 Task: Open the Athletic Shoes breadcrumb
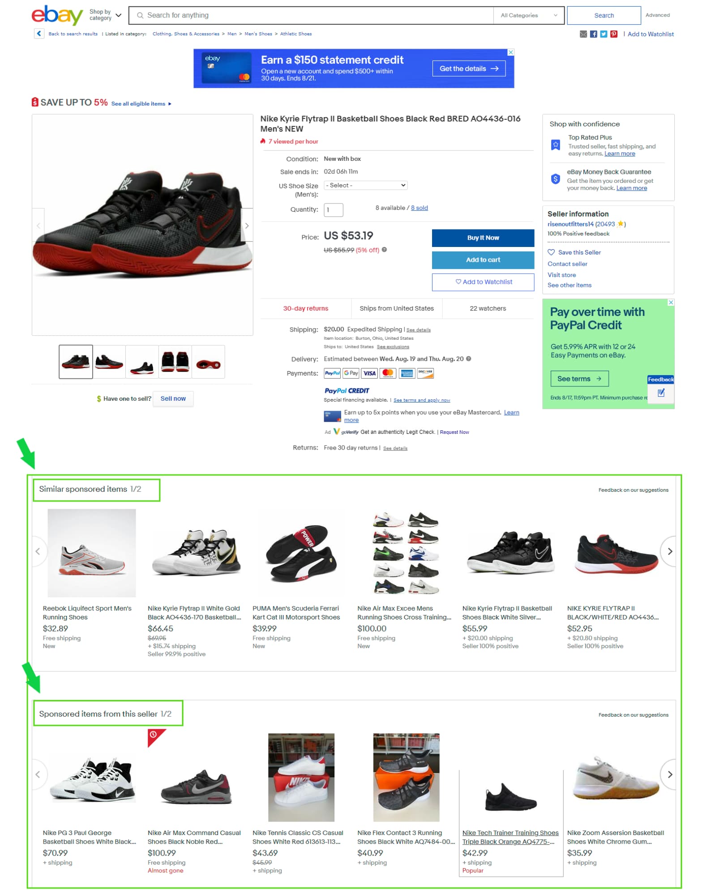pos(295,34)
